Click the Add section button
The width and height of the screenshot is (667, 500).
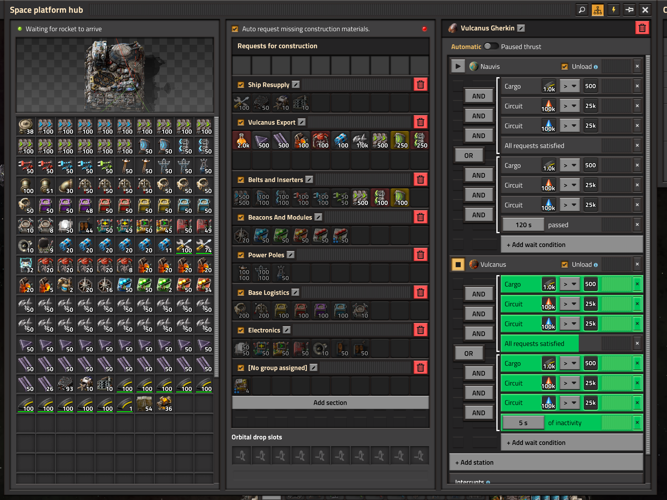pyautogui.click(x=330, y=403)
